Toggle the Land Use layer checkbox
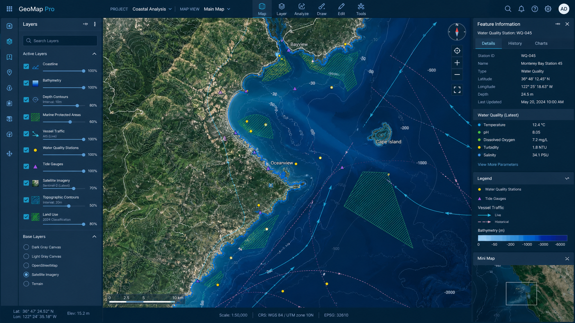Image resolution: width=575 pixels, height=323 pixels. pyautogui.click(x=26, y=217)
